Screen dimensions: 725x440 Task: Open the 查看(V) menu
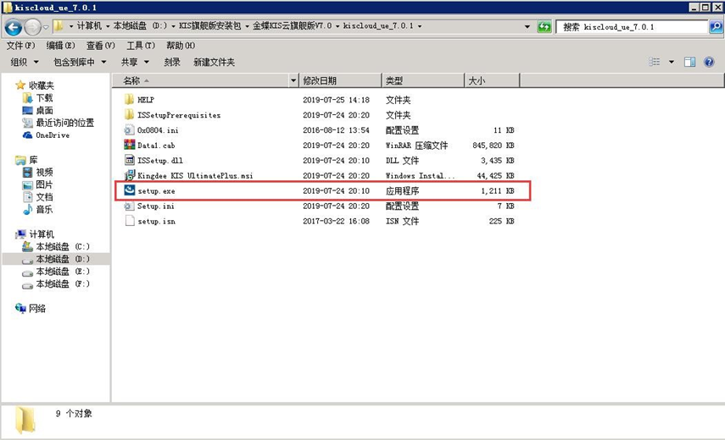pyautogui.click(x=100, y=45)
